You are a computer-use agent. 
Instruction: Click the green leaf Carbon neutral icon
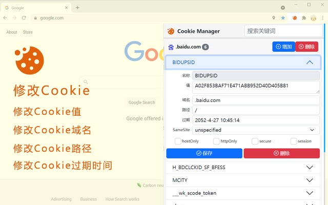point(139,185)
